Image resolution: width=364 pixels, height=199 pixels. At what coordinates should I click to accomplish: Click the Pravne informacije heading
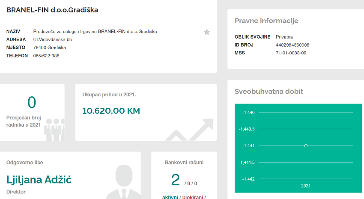coord(266,21)
